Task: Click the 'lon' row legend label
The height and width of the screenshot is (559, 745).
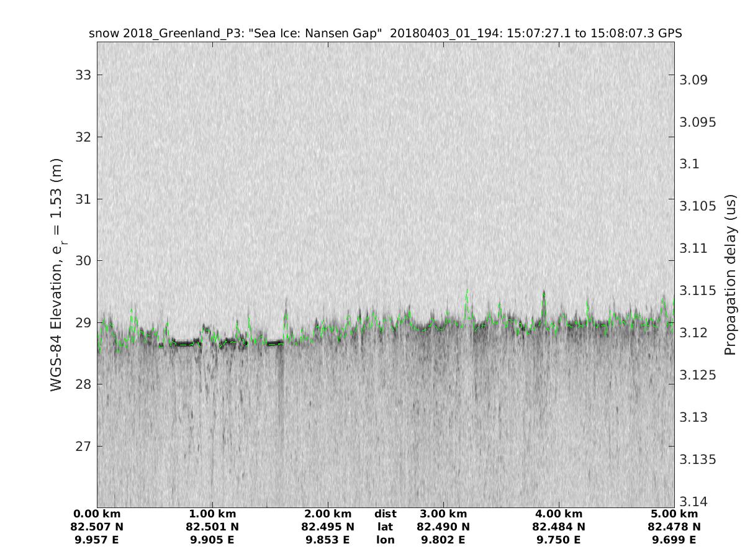Action: click(385, 540)
